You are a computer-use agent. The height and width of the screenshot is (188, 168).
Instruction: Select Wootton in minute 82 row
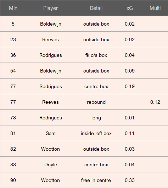click(50, 149)
